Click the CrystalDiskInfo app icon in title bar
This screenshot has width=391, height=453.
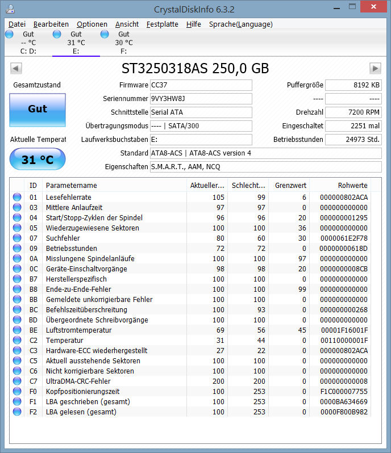[10, 9]
